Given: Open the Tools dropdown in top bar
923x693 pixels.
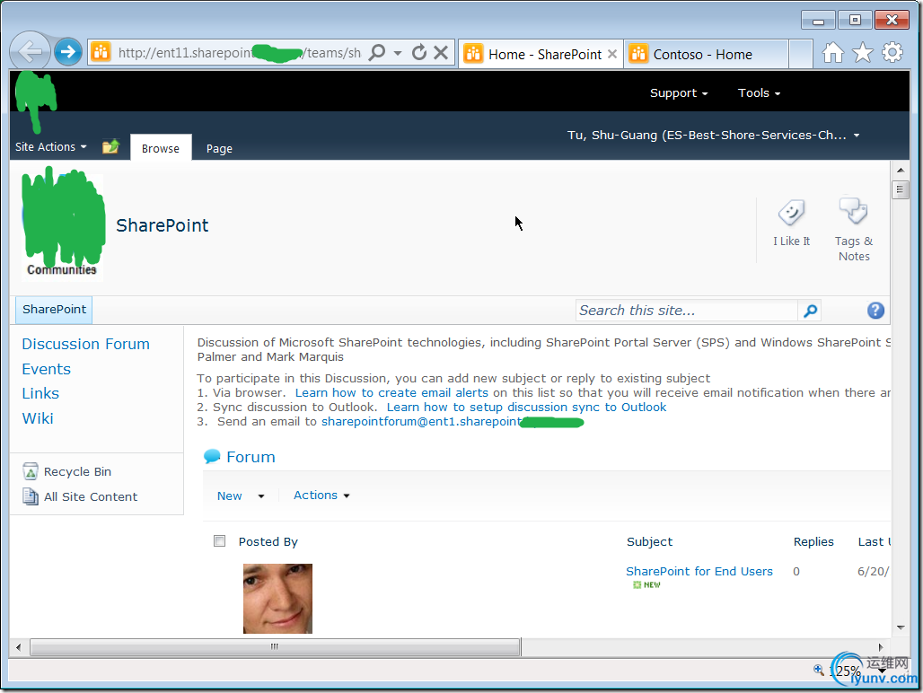Looking at the screenshot, I should 759,93.
